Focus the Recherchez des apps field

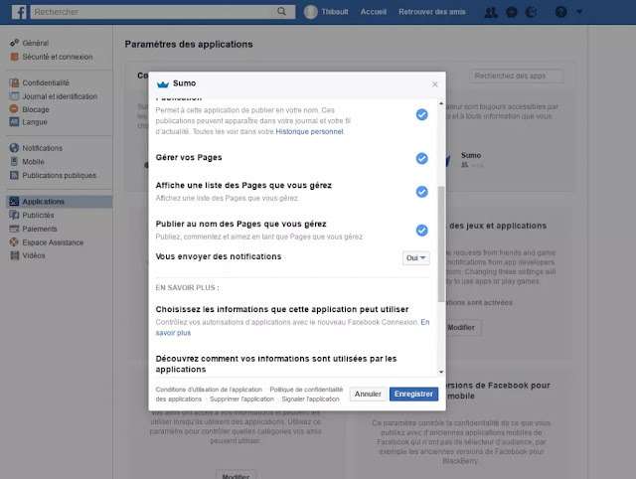point(517,76)
